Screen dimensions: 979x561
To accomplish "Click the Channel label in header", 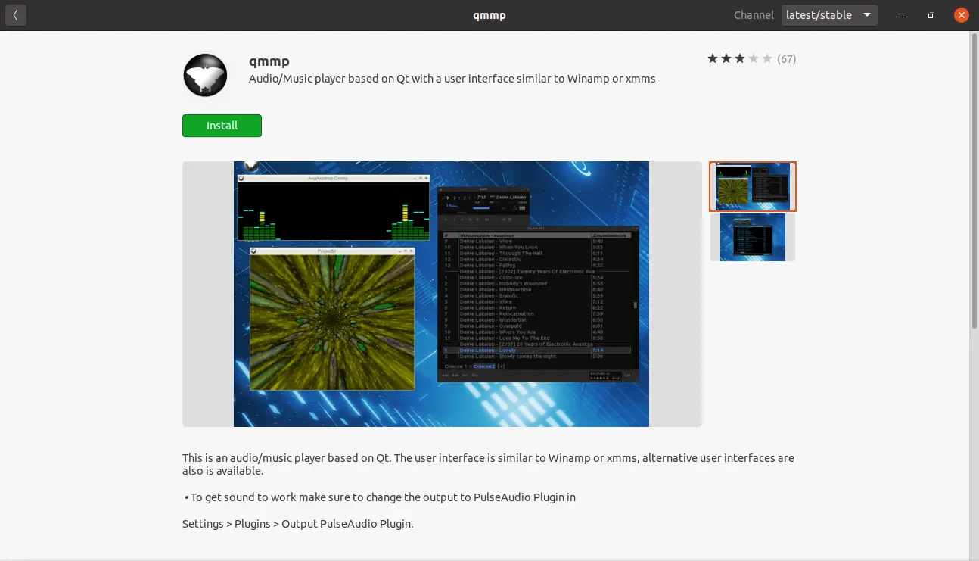I will point(754,15).
